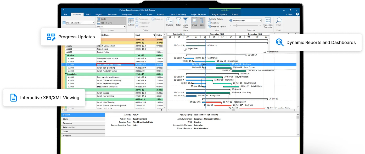Screen dimensions: 365x154
Task: Click the timescale zoom-in plus icon
Action: pyautogui.click(x=260, y=25)
